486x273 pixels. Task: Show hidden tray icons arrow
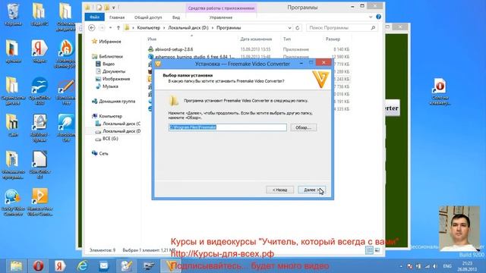pos(401,266)
